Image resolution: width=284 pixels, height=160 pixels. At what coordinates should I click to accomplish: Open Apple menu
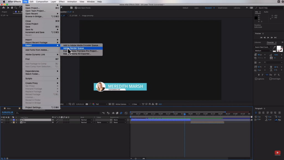4,2
